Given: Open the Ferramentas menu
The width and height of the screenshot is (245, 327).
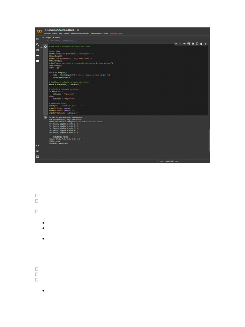Looking at the screenshot, I should pyautogui.click(x=96, y=34).
